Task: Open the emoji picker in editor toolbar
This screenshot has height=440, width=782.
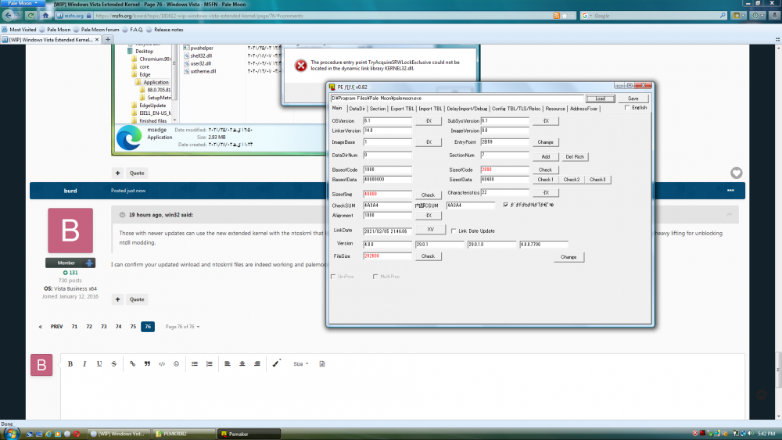Action: click(x=176, y=364)
